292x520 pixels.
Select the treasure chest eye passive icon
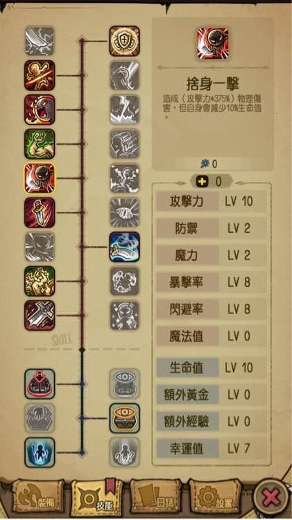point(124,418)
